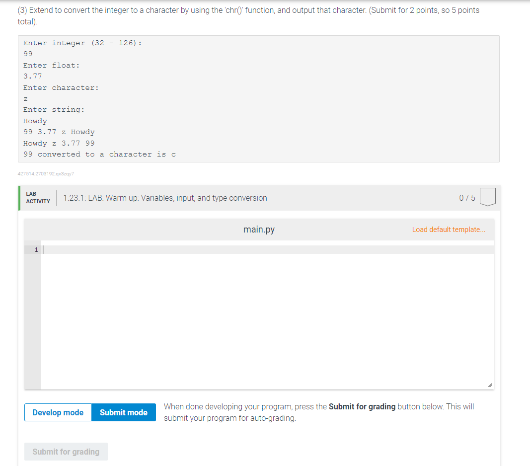Click the resize handle below the code editor
Viewport: 530px width, 466px height.
[491, 385]
